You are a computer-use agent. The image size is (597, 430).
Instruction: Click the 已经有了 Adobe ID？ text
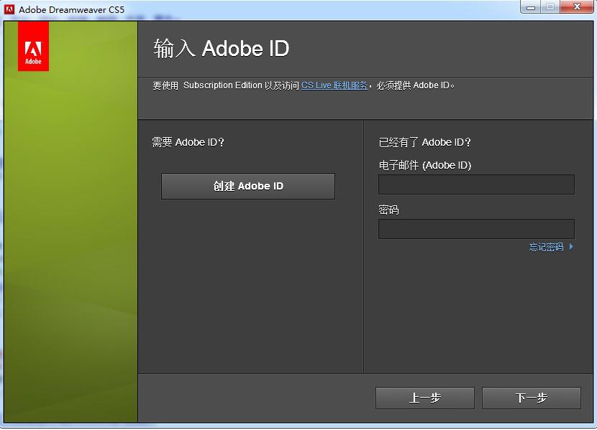pyautogui.click(x=425, y=142)
